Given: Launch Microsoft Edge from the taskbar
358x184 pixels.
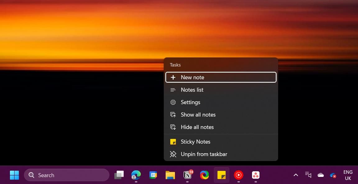Looking at the screenshot, I should [136, 175].
